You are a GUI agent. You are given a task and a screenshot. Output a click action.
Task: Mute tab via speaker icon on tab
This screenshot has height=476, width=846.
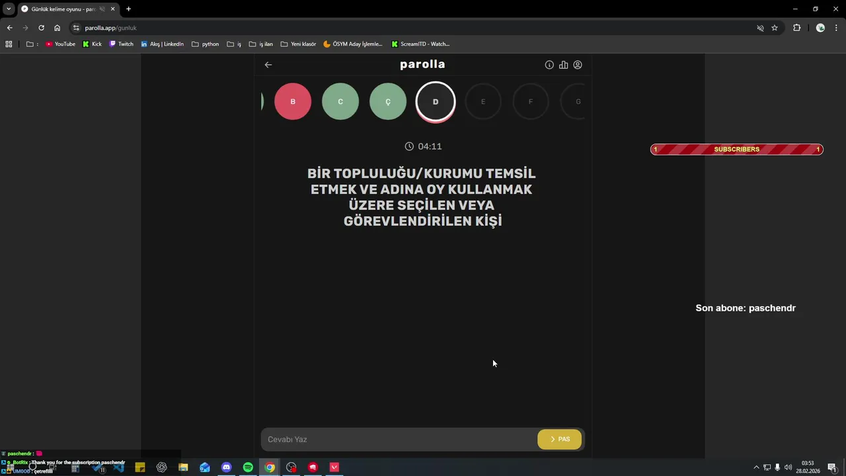tap(102, 9)
